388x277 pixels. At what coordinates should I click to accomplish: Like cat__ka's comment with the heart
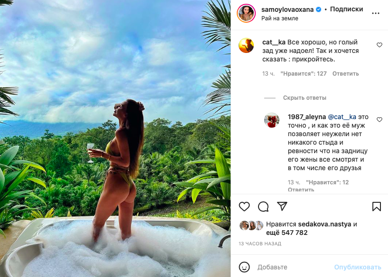click(x=379, y=45)
